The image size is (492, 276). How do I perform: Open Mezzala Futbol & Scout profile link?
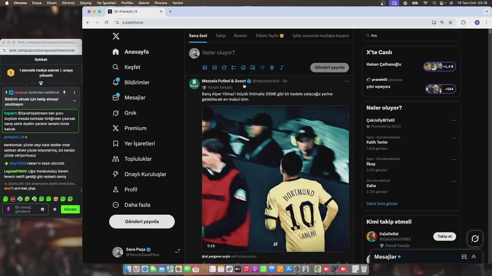[224, 81]
